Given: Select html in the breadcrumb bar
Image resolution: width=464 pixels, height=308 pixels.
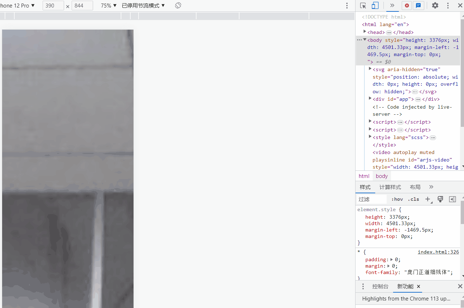Looking at the screenshot, I should click(364, 176).
